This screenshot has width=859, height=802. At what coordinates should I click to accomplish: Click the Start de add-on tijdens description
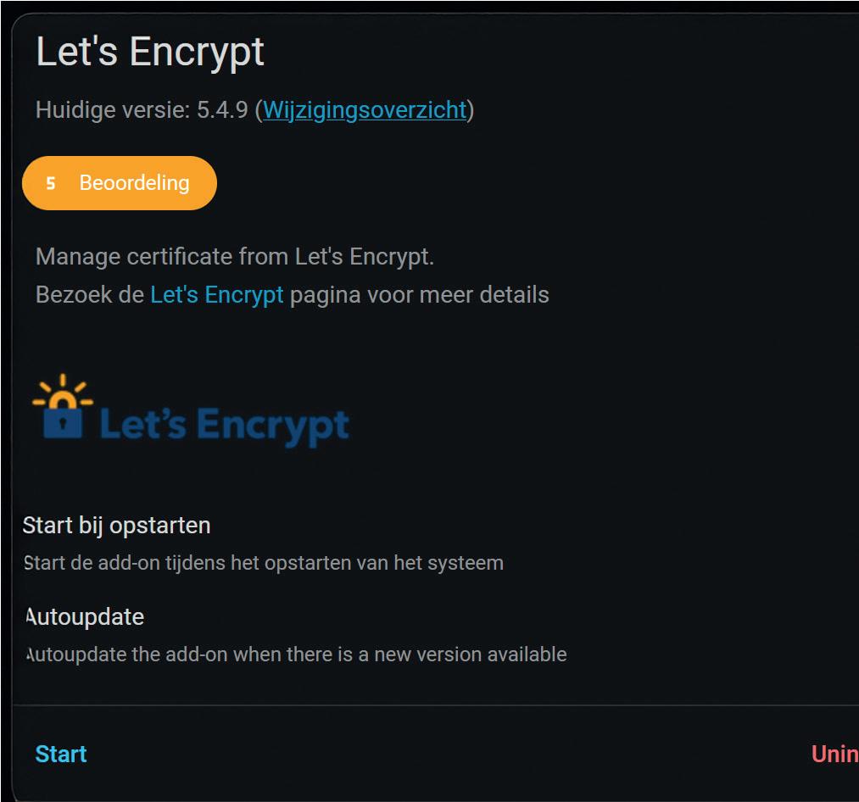pyautogui.click(x=264, y=563)
